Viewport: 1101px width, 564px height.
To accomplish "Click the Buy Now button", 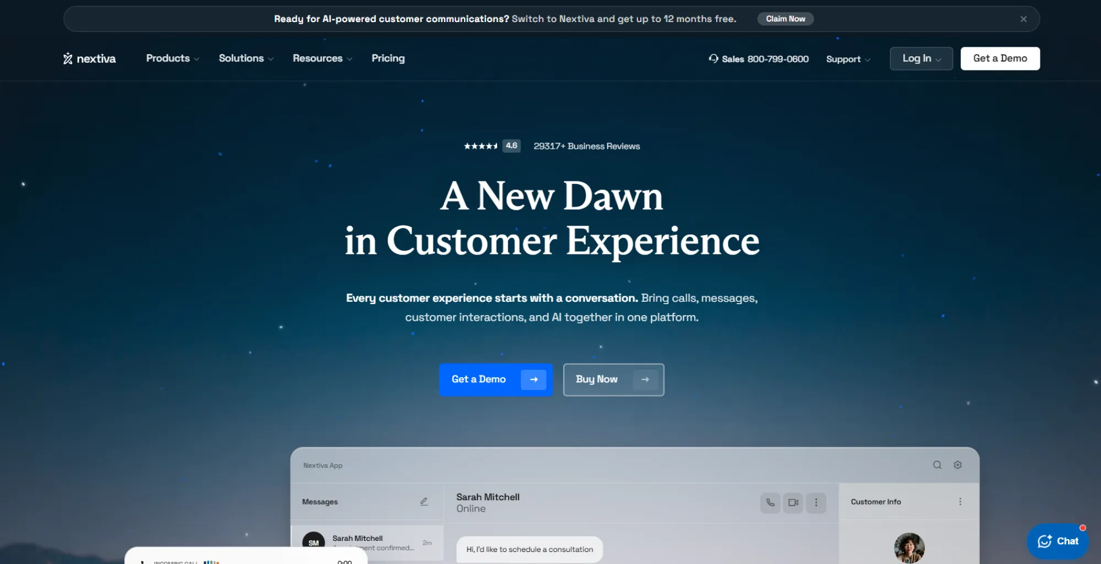I will [x=613, y=379].
